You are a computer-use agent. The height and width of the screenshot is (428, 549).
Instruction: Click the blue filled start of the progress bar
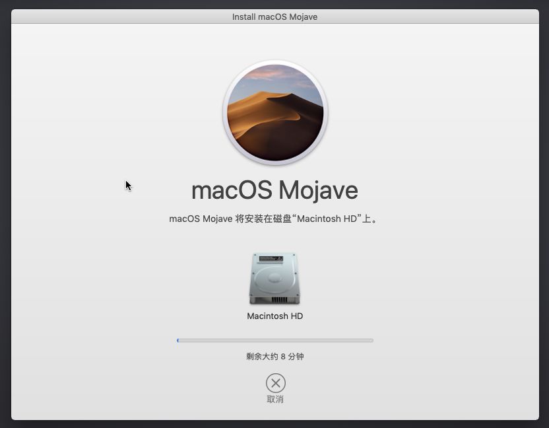(178, 340)
